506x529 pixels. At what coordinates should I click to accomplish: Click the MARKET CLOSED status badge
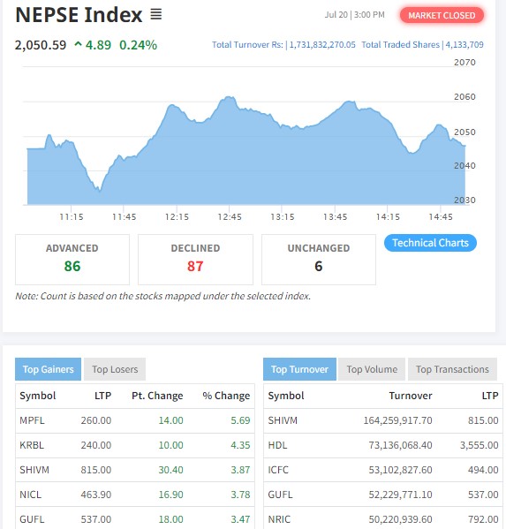[x=442, y=15]
